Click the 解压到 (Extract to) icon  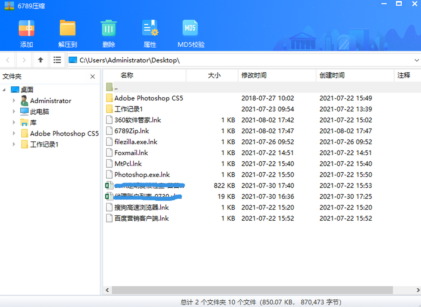coord(67,29)
